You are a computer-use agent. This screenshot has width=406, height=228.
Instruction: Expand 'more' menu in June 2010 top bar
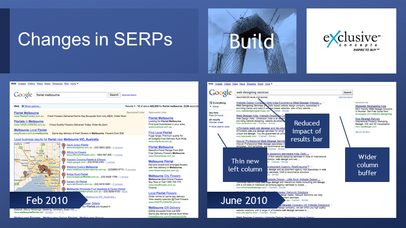coord(269,84)
